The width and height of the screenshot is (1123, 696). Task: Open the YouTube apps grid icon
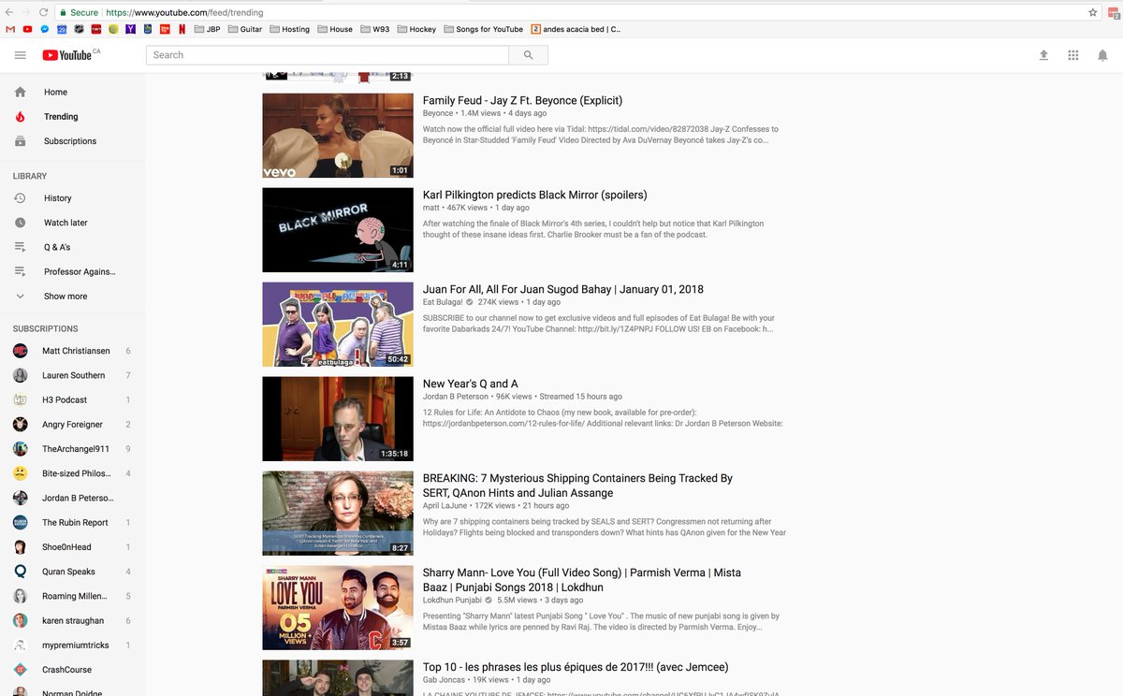[x=1073, y=55]
